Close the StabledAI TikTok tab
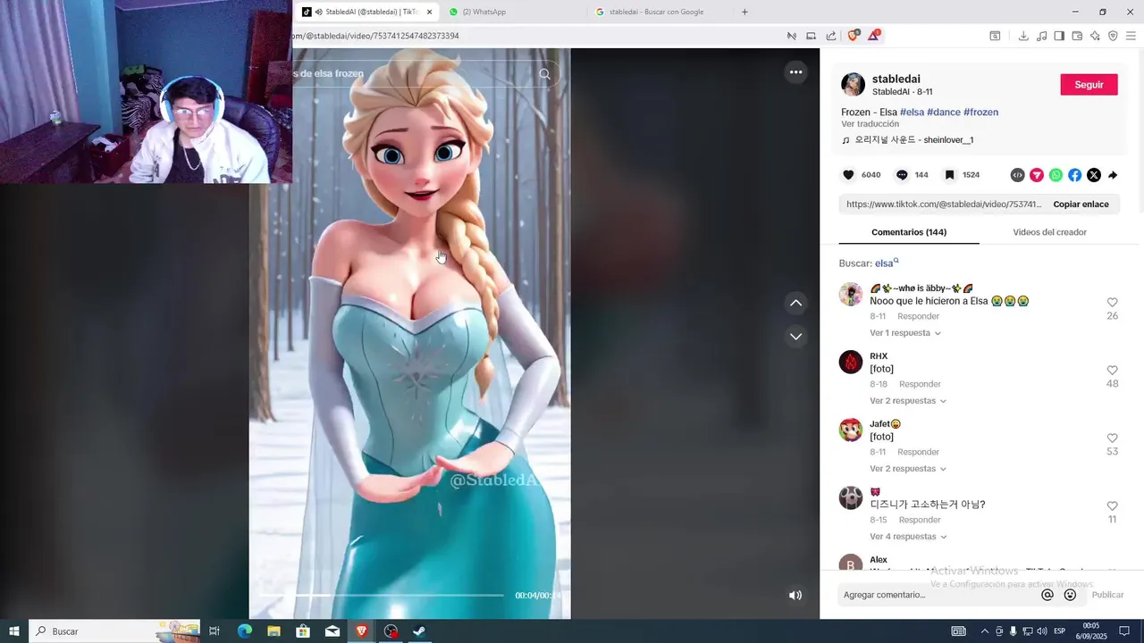Screen dimensions: 1144x643 pyautogui.click(x=430, y=12)
